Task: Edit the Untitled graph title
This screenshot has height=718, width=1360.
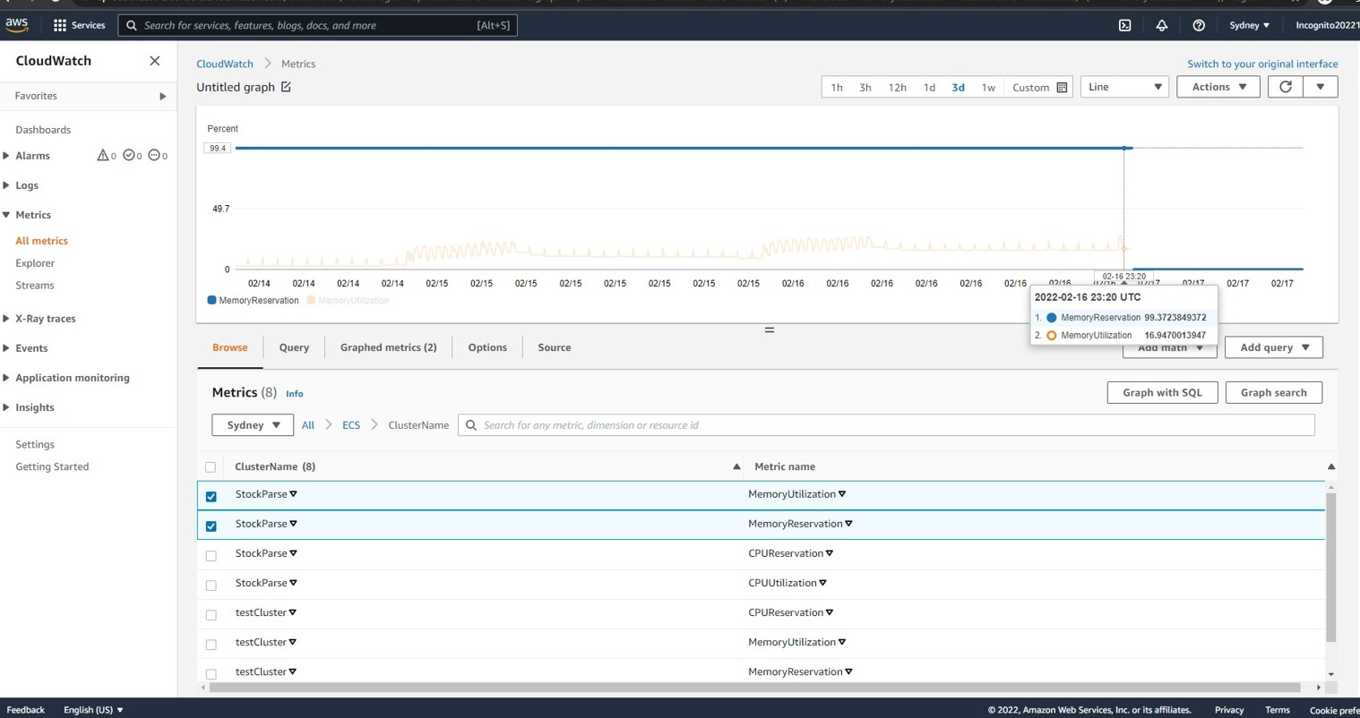Action: tap(286, 87)
